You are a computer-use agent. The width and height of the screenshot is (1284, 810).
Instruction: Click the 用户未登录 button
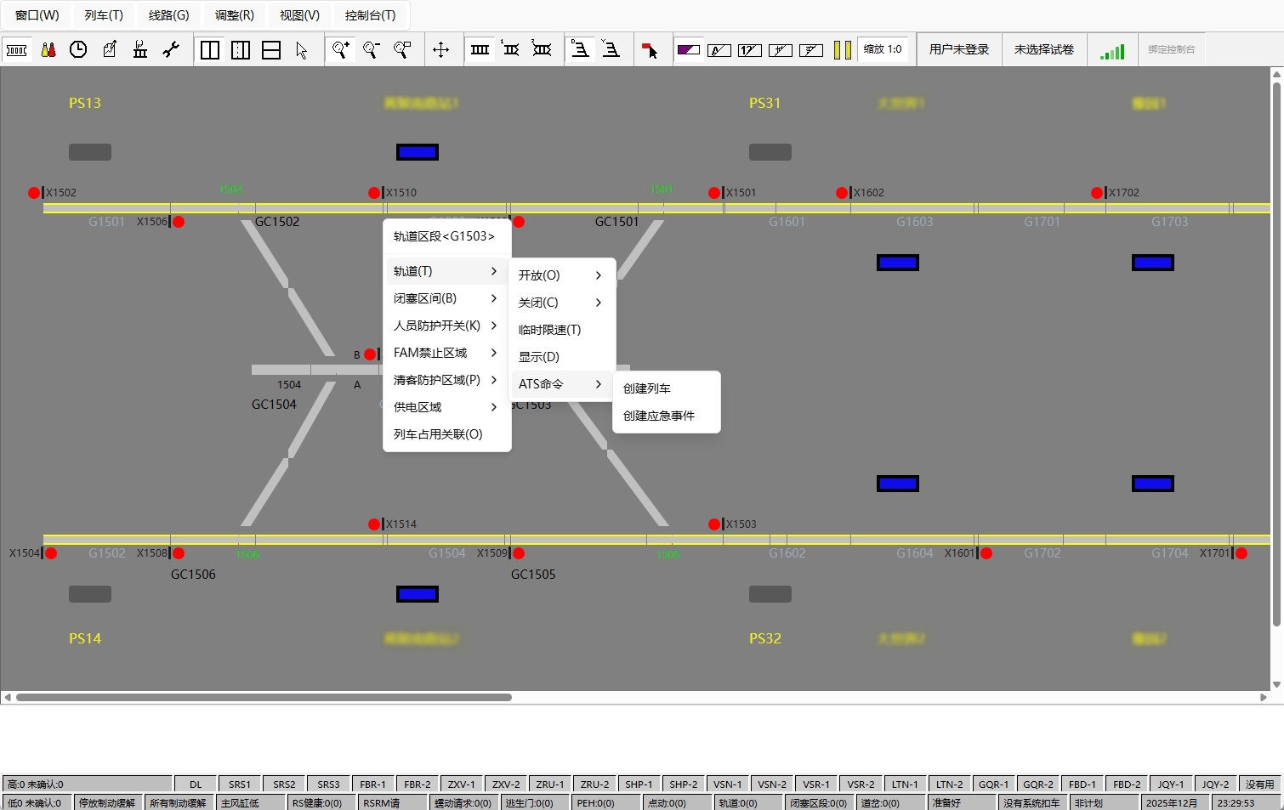pos(959,49)
